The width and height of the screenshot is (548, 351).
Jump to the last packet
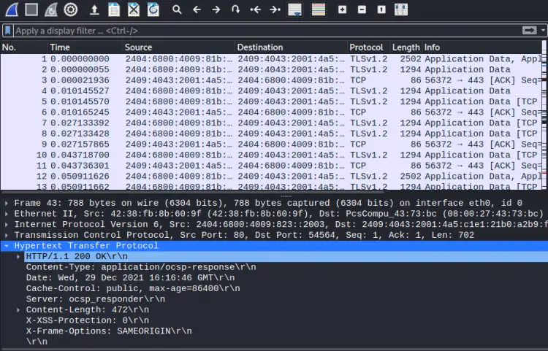(x=275, y=9)
